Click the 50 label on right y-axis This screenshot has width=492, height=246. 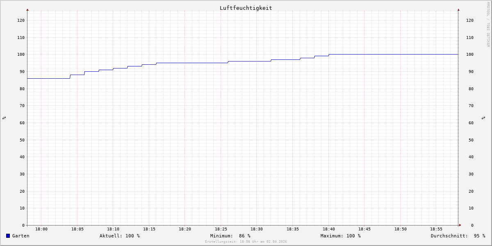[469, 140]
